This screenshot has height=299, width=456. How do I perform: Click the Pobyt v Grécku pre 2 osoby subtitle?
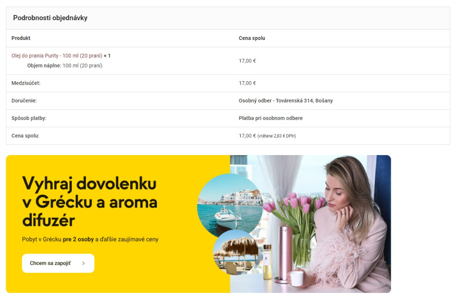(90, 239)
